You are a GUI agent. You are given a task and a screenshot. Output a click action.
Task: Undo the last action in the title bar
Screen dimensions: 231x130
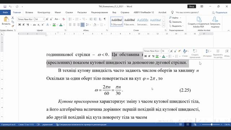coord(10,6)
